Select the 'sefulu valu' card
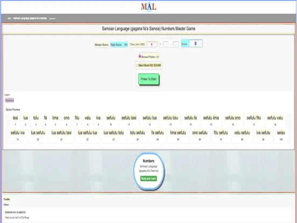Image resolution: width=297 pixels, height=223 pixels. 275,121
